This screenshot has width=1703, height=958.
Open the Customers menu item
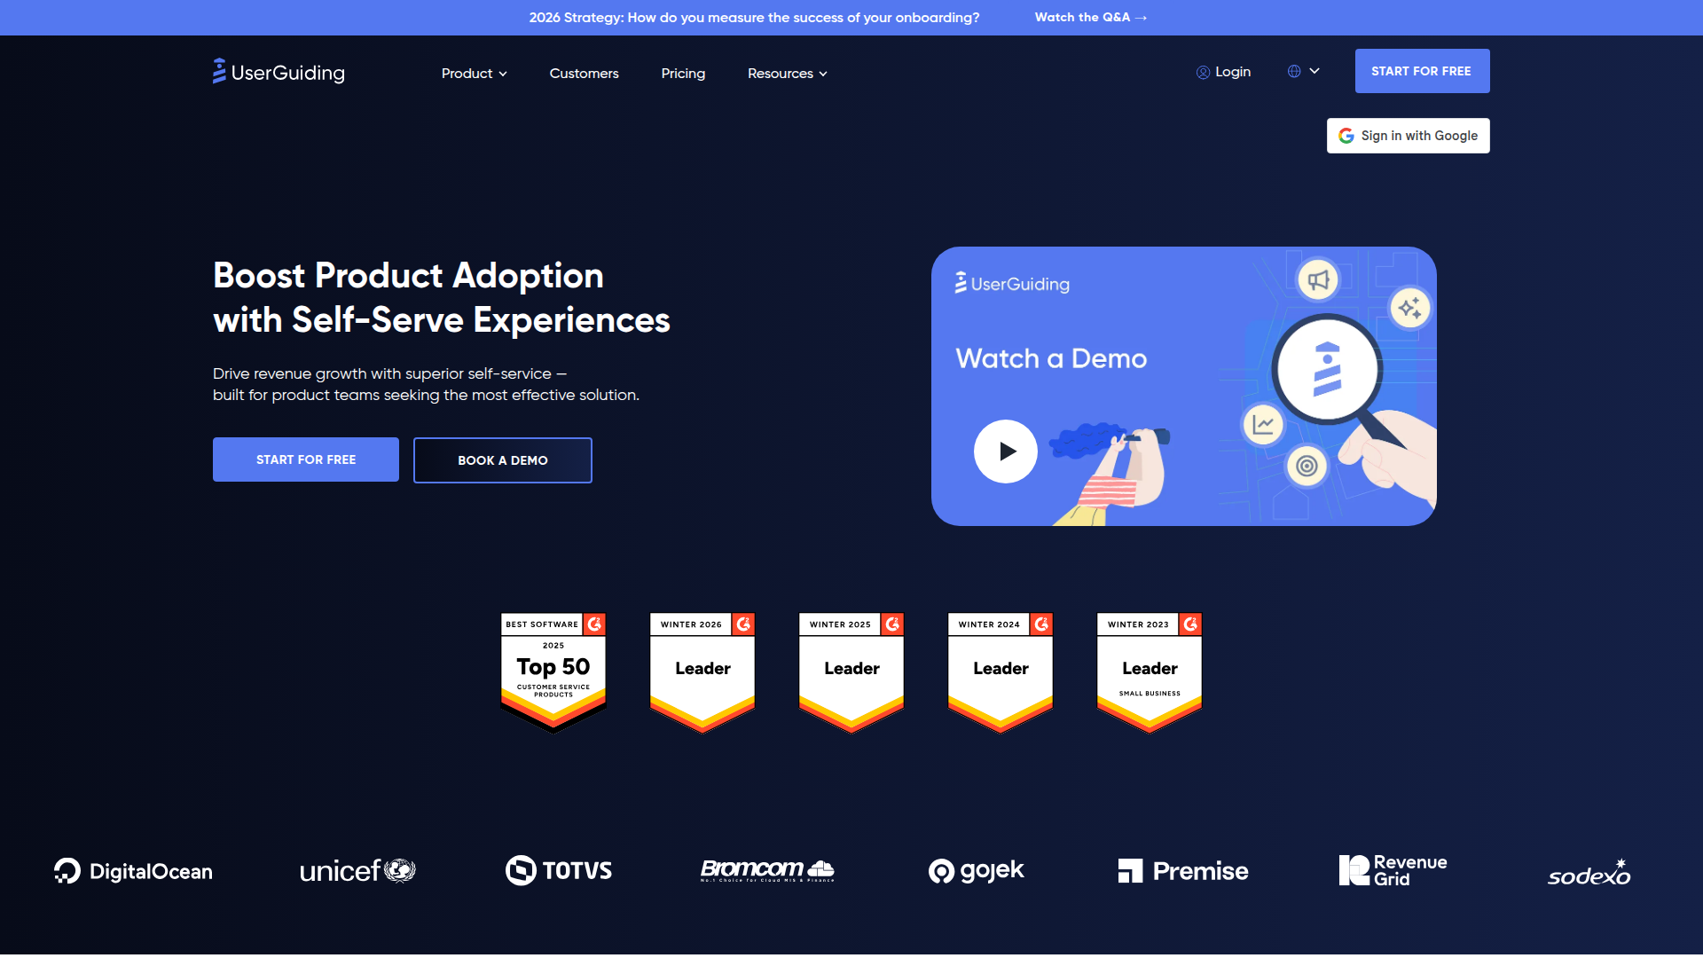click(x=584, y=74)
